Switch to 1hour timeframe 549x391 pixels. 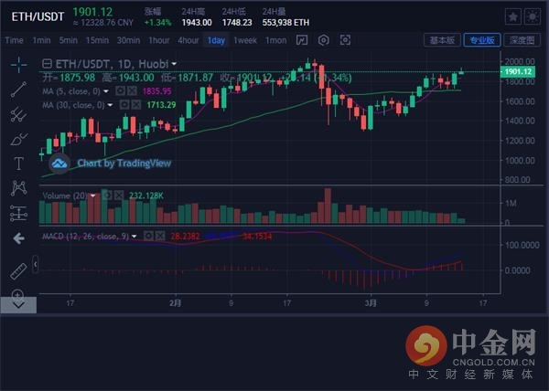(x=159, y=40)
